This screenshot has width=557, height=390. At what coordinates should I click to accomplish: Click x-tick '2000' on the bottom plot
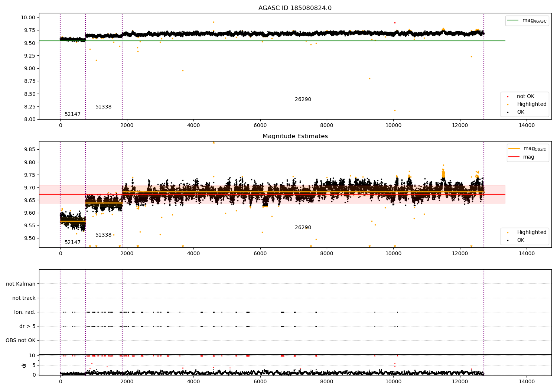click(x=127, y=381)
